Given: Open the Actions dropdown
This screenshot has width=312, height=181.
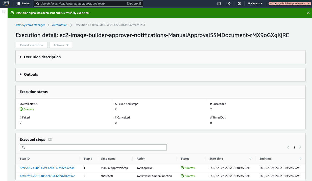Looking at the screenshot, I should click(x=61, y=45).
